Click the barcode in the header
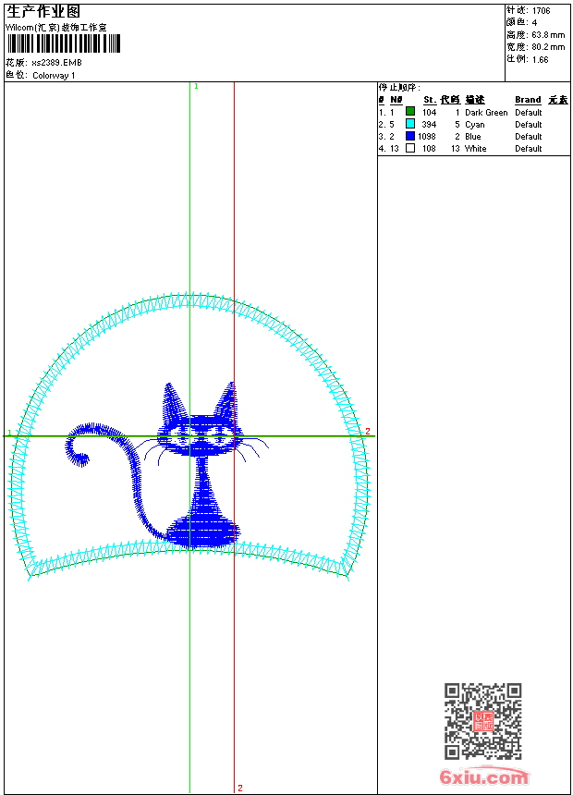 point(64,43)
